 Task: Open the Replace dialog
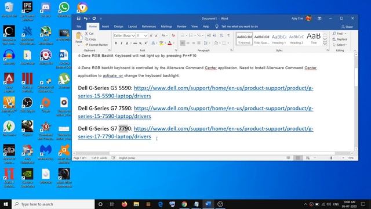[x=340, y=39]
